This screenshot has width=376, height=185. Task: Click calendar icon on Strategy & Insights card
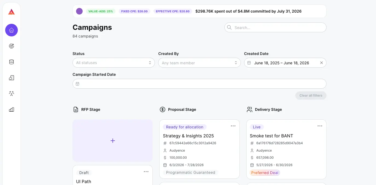click(165, 165)
